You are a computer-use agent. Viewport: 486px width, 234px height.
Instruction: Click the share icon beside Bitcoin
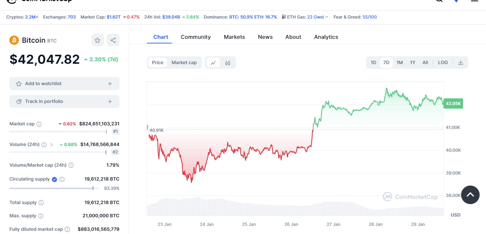coord(113,40)
